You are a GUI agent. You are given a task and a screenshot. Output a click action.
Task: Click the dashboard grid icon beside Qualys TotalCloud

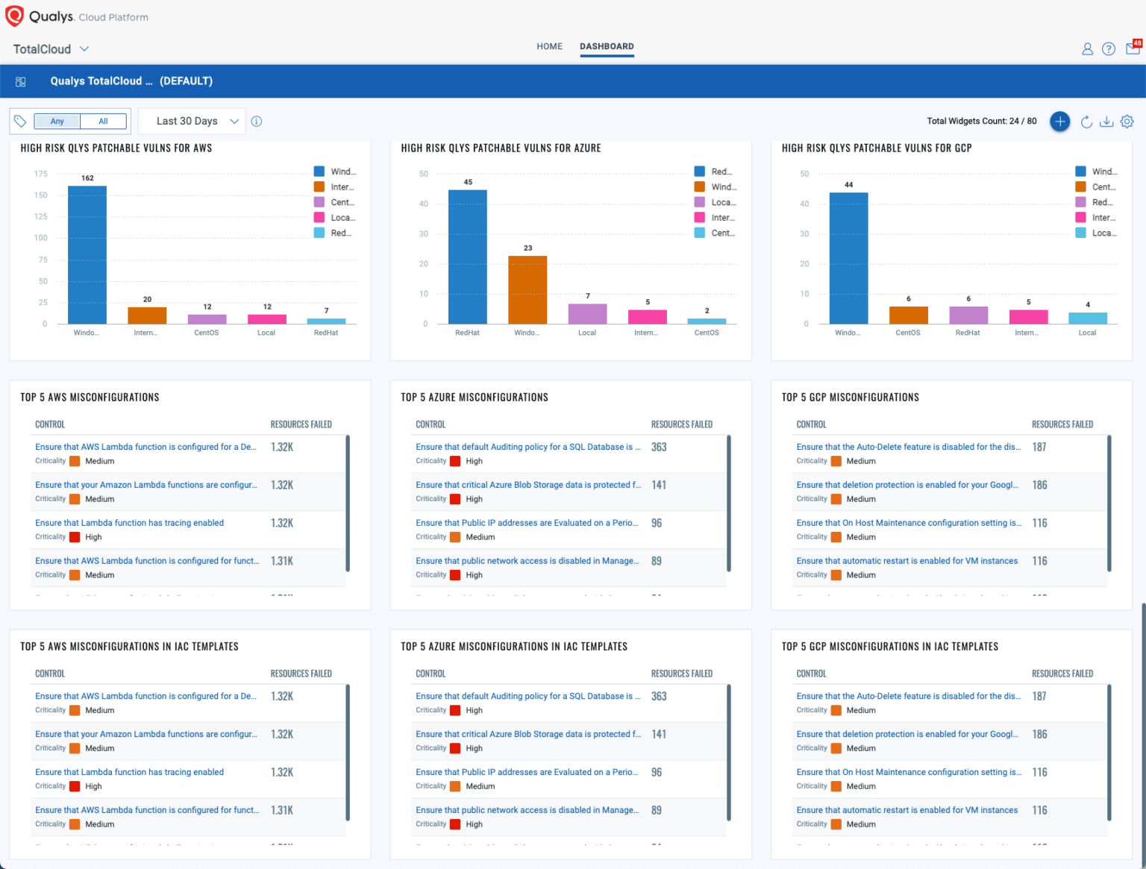click(21, 81)
